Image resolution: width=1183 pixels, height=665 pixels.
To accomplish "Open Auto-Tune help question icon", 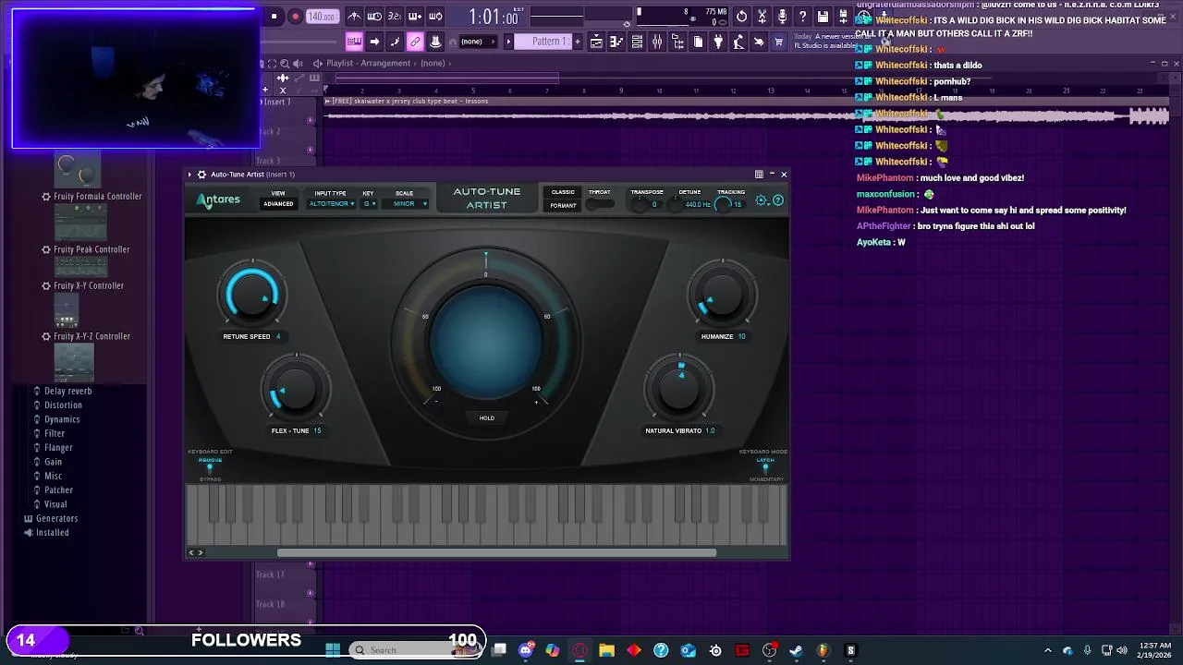I will (x=778, y=200).
